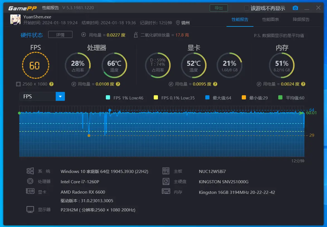Open the 降频报告 tab
Viewport: 327px width, 227px height.
click(x=301, y=19)
